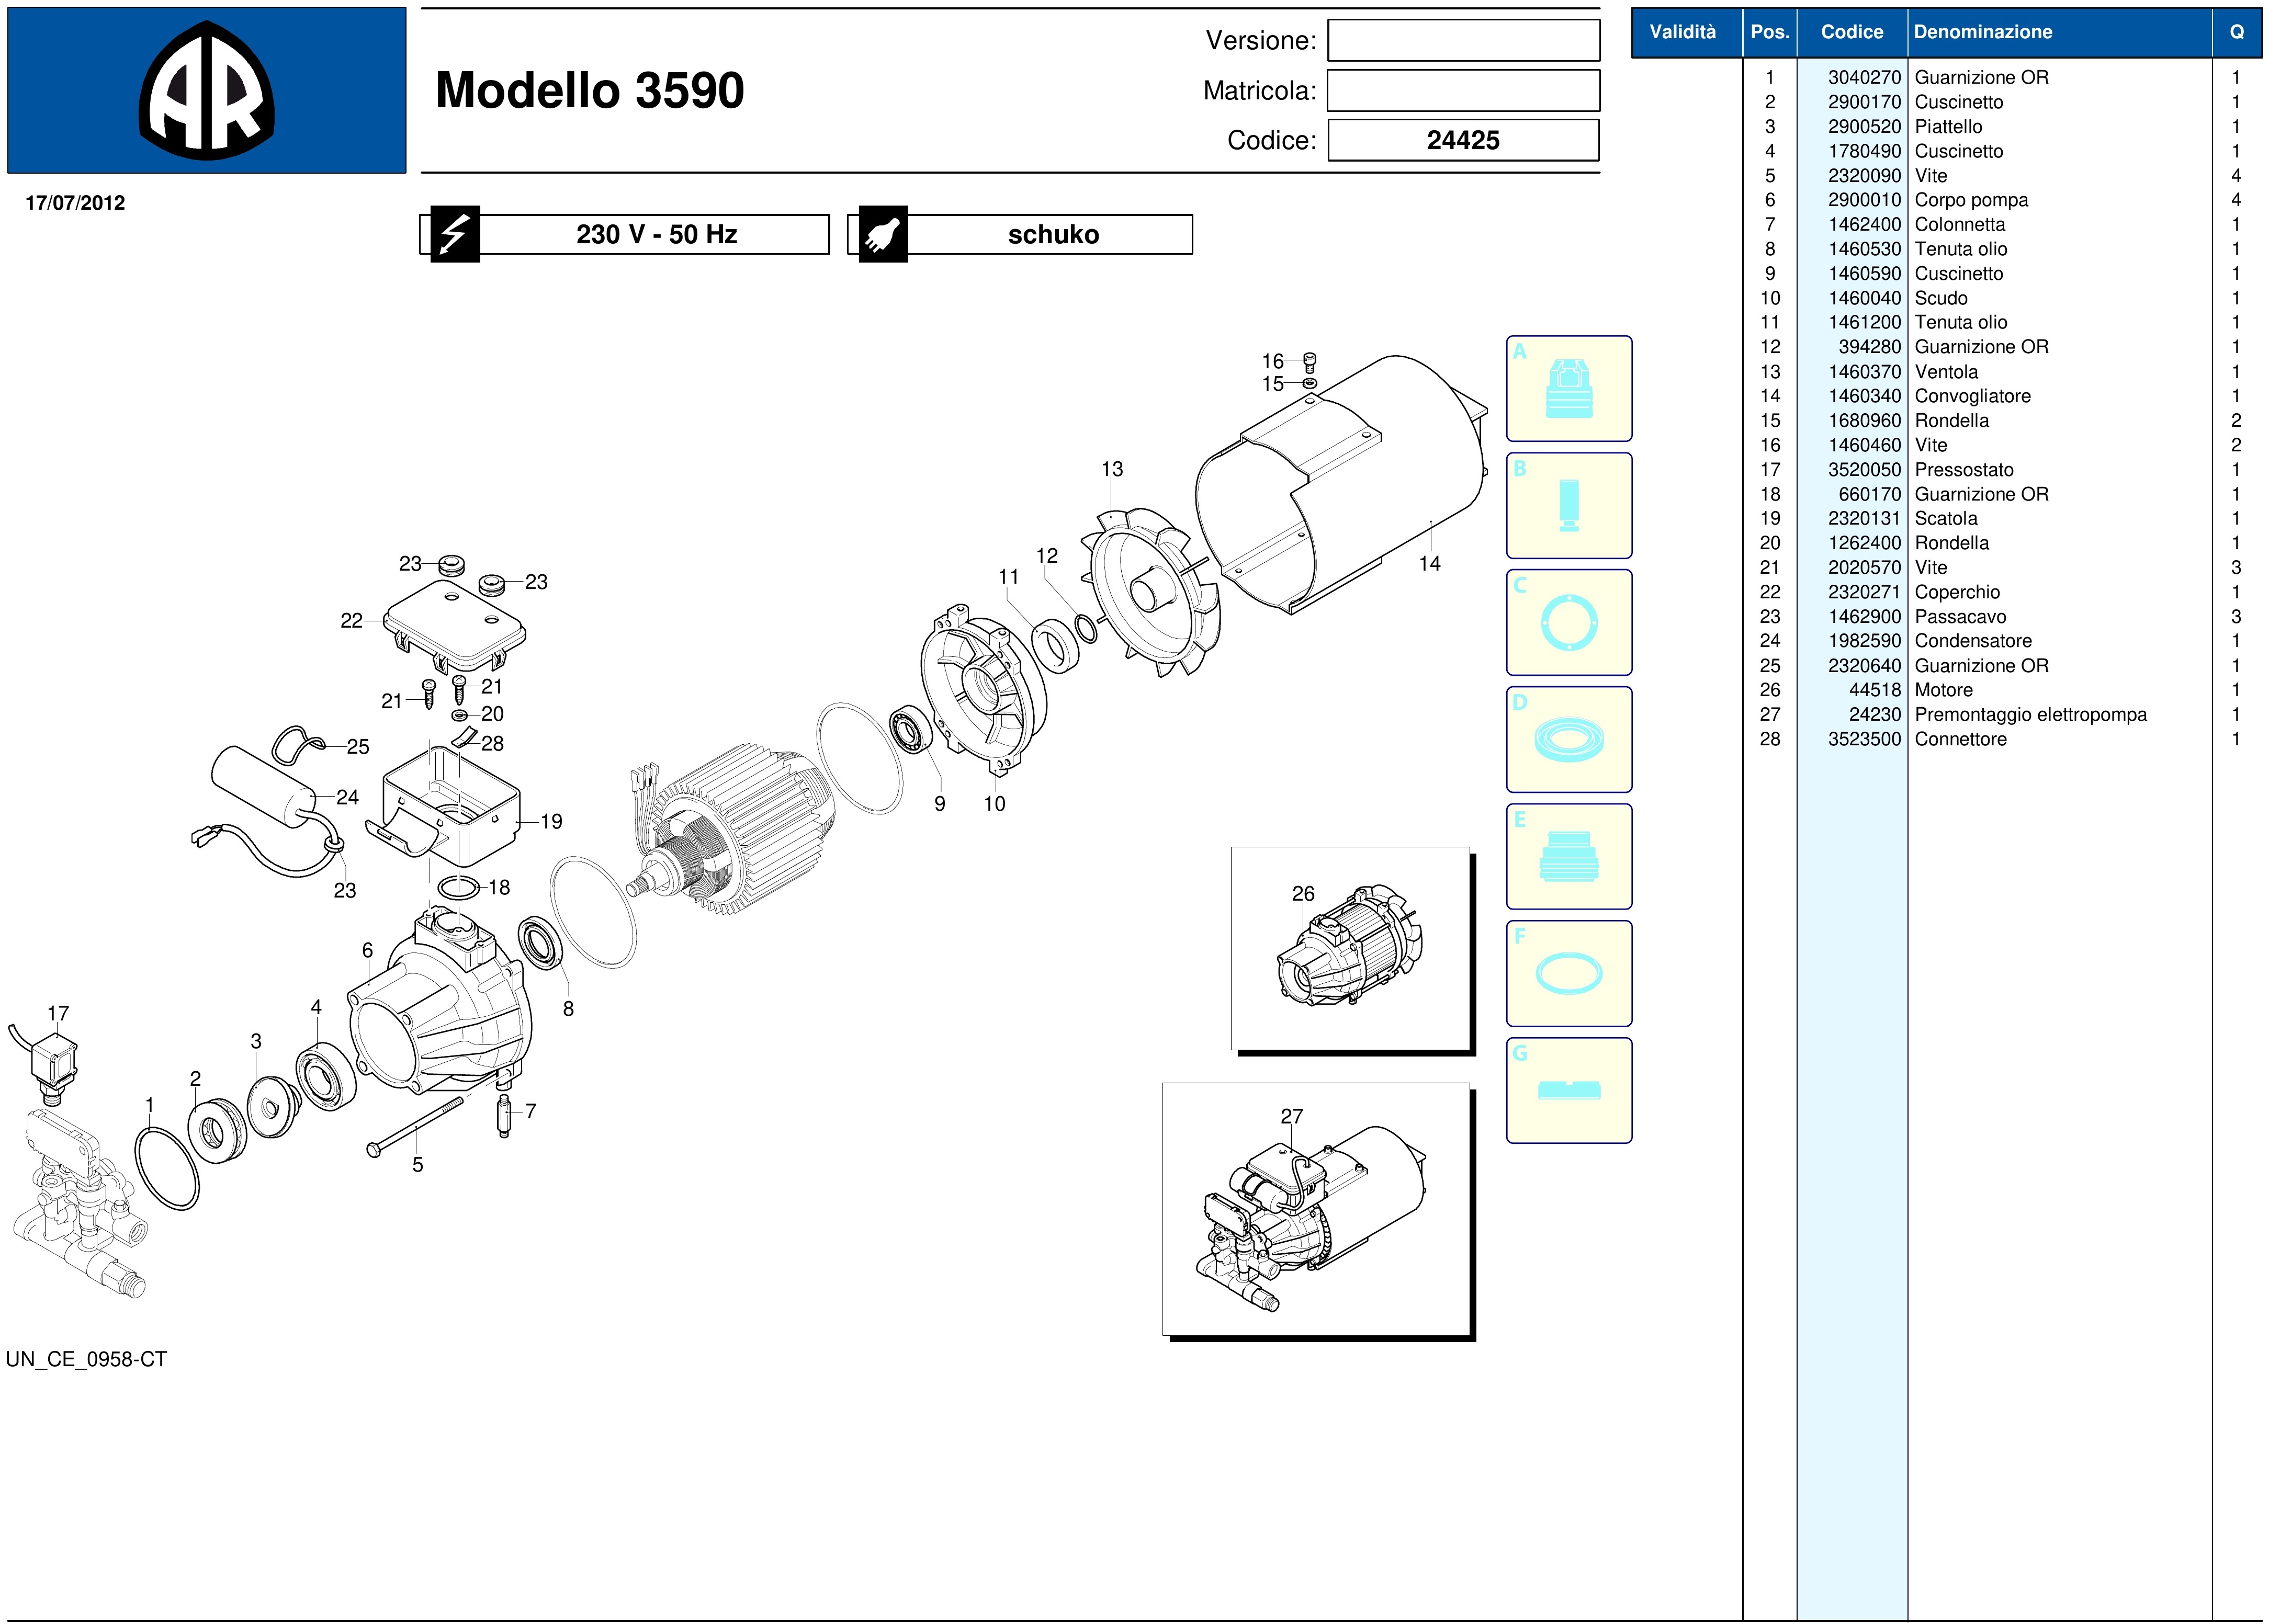Open Motore assembly thumbnail 26
Viewport: 2269px width, 1624px height.
[1350, 948]
